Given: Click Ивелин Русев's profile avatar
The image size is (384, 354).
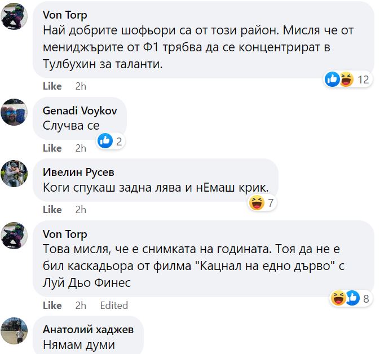Looking at the screenshot, I should point(14,173).
